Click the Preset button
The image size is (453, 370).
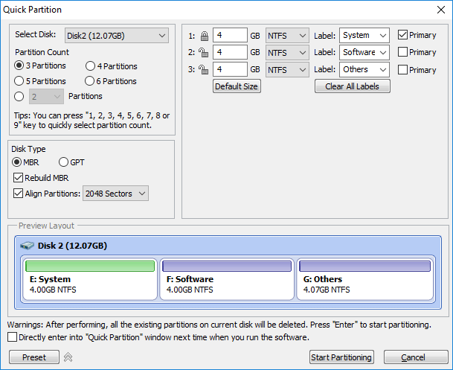coord(34,357)
